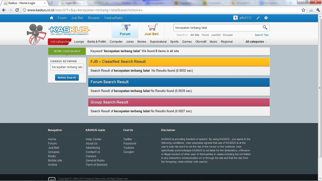
Task: Choose Groupee search scope
Action: click(228, 35)
